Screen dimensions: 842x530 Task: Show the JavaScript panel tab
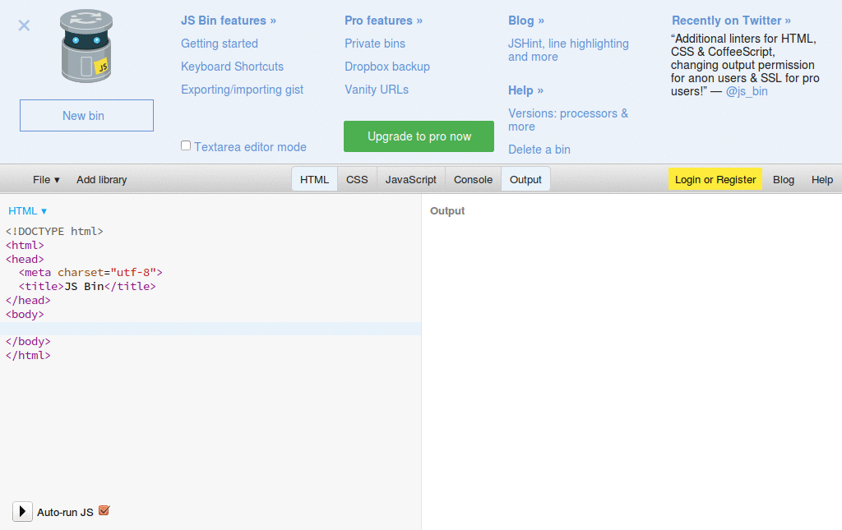pyautogui.click(x=411, y=179)
